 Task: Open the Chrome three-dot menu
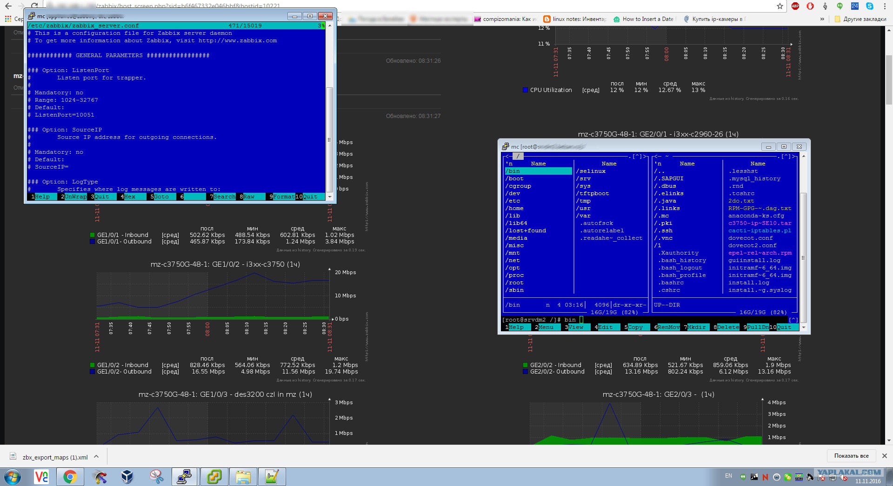point(885,6)
